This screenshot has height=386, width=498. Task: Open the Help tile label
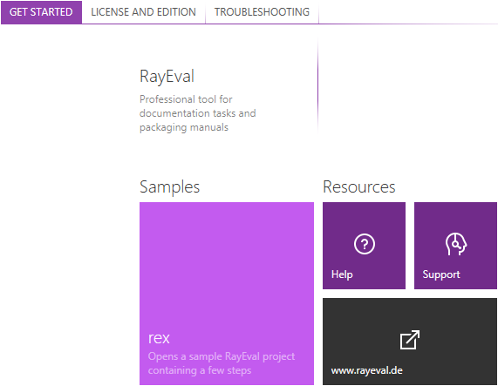pos(342,274)
